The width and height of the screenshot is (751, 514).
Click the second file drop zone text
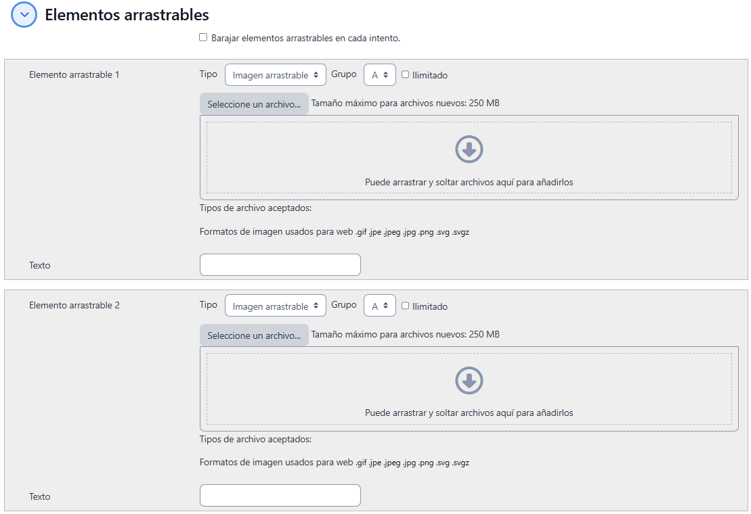[469, 413]
